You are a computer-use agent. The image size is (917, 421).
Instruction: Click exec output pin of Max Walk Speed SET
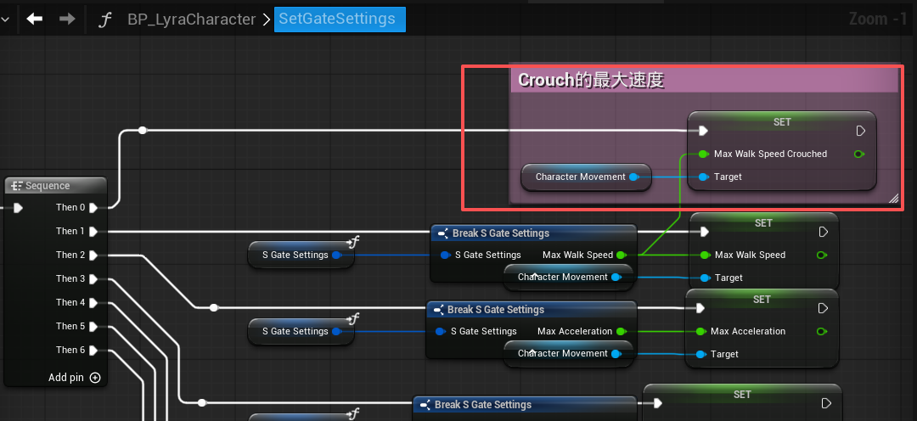pos(824,232)
